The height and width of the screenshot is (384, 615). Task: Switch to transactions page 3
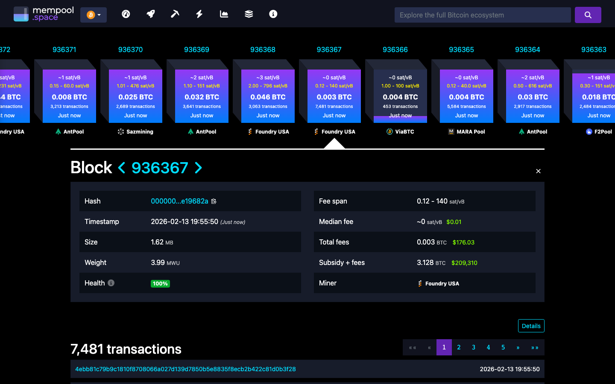pos(473,347)
